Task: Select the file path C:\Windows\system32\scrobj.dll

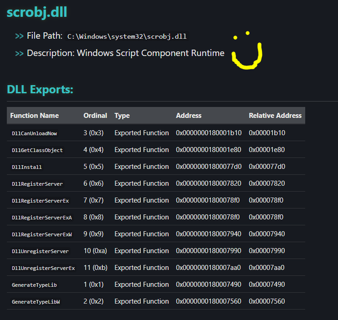Action: tap(127, 36)
